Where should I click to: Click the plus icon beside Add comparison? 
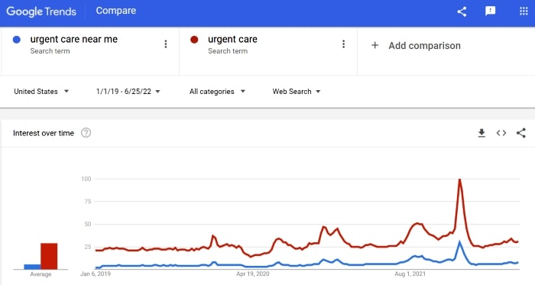tap(374, 45)
